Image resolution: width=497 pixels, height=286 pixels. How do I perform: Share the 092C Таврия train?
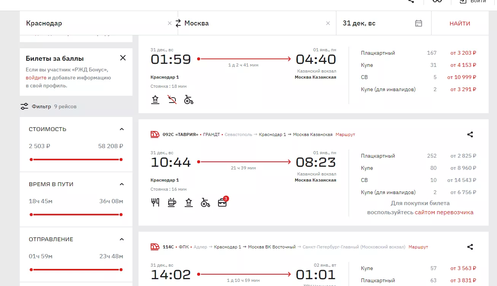[x=470, y=134]
